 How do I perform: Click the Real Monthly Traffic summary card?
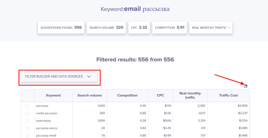click(211, 27)
